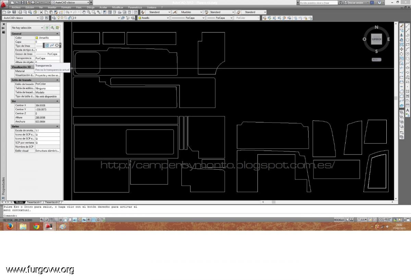The width and height of the screenshot is (411, 280).
Task: Collapse the General section in Properties
Action: (x=58, y=34)
